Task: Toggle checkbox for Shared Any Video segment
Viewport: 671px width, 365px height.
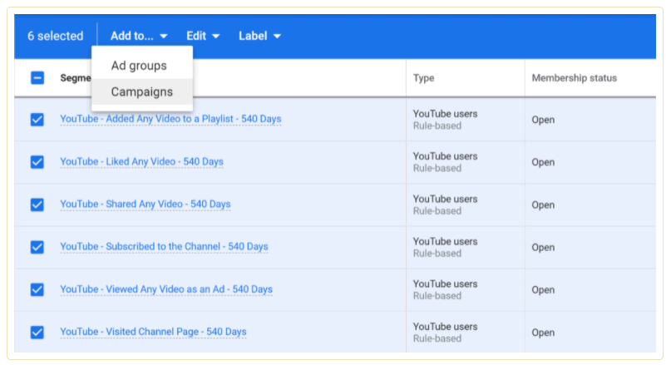Action: click(x=37, y=205)
